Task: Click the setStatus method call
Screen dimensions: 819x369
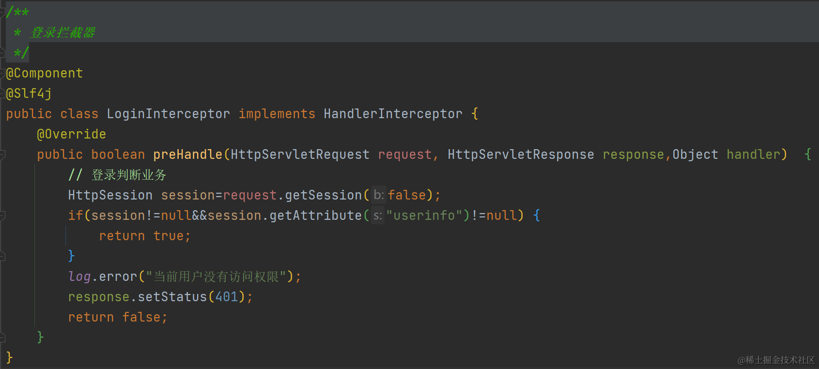Action: (x=172, y=297)
